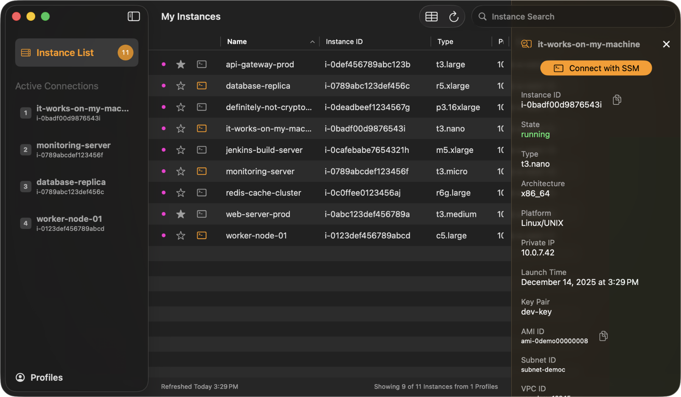Toggle the sidebar panel icon
Viewport: 681px width, 397px height.
tap(134, 16)
